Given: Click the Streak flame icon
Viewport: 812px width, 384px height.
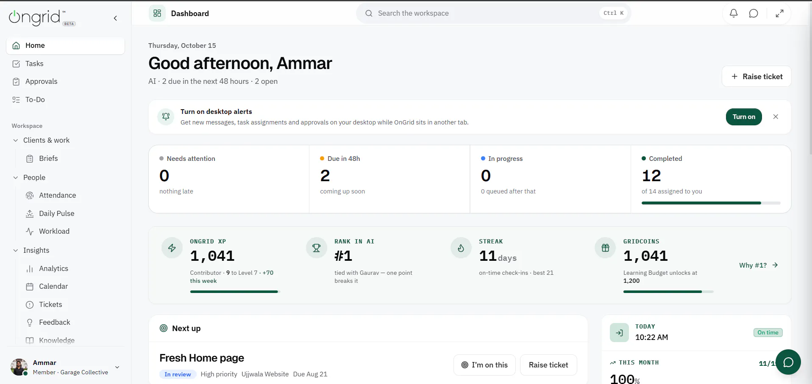Looking at the screenshot, I should [x=461, y=248].
